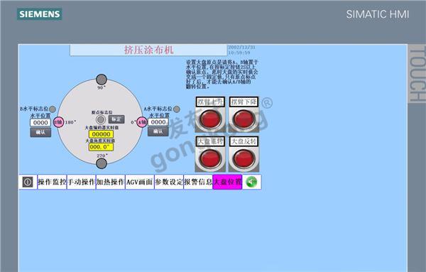Click the 原点标志位 round indicator

coord(101,119)
